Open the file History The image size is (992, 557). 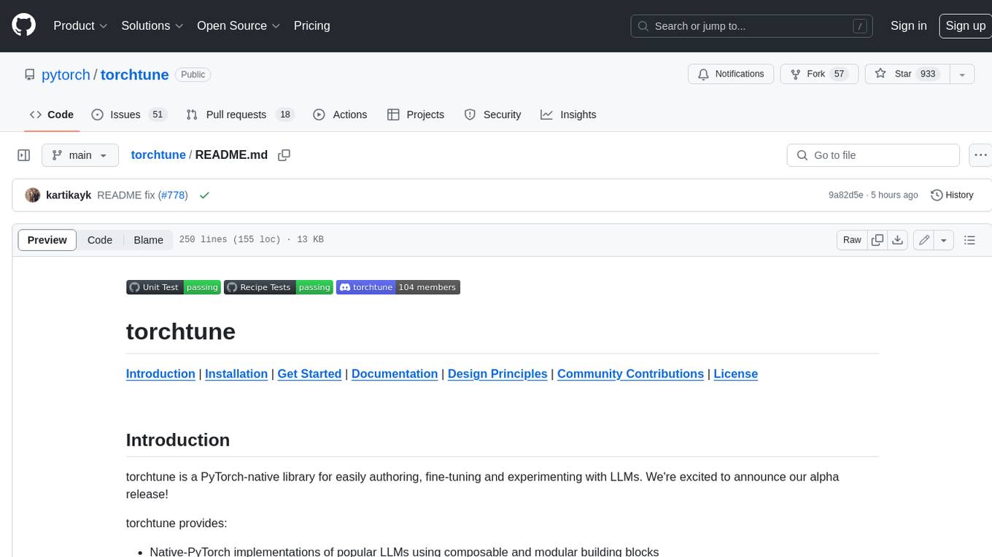(x=952, y=195)
